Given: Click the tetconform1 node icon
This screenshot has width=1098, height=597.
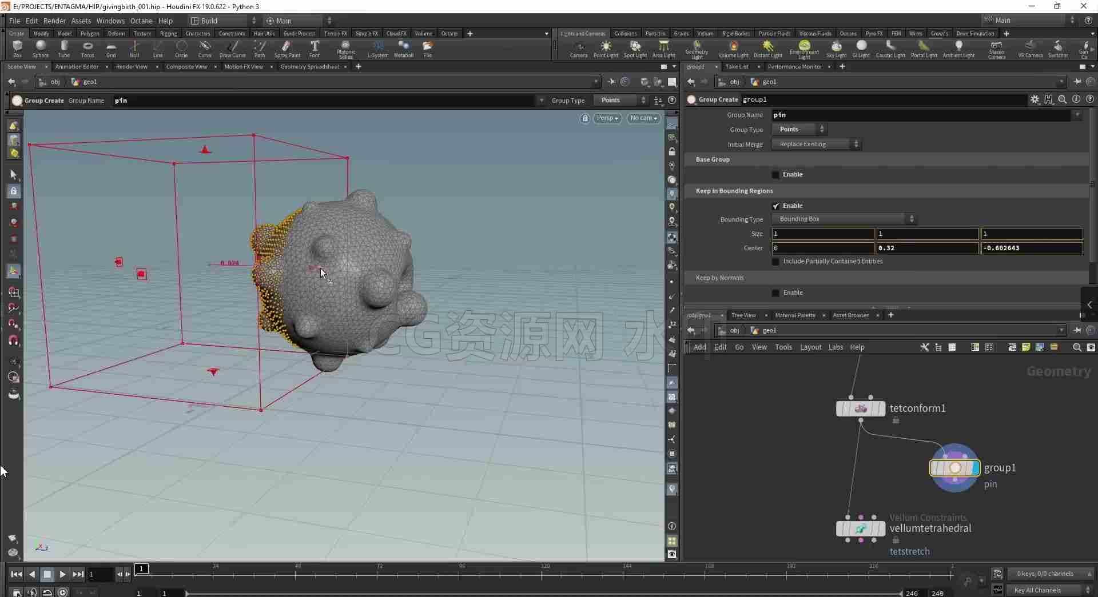Looking at the screenshot, I should pyautogui.click(x=861, y=408).
